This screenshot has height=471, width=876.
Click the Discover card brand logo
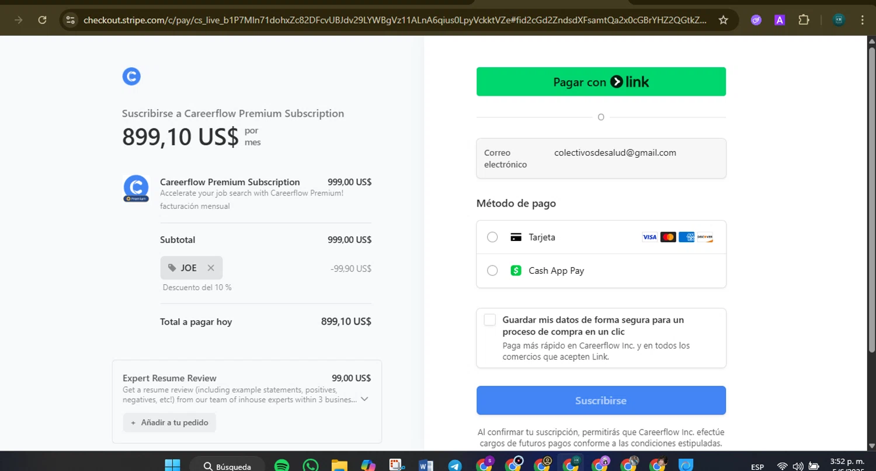705,237
